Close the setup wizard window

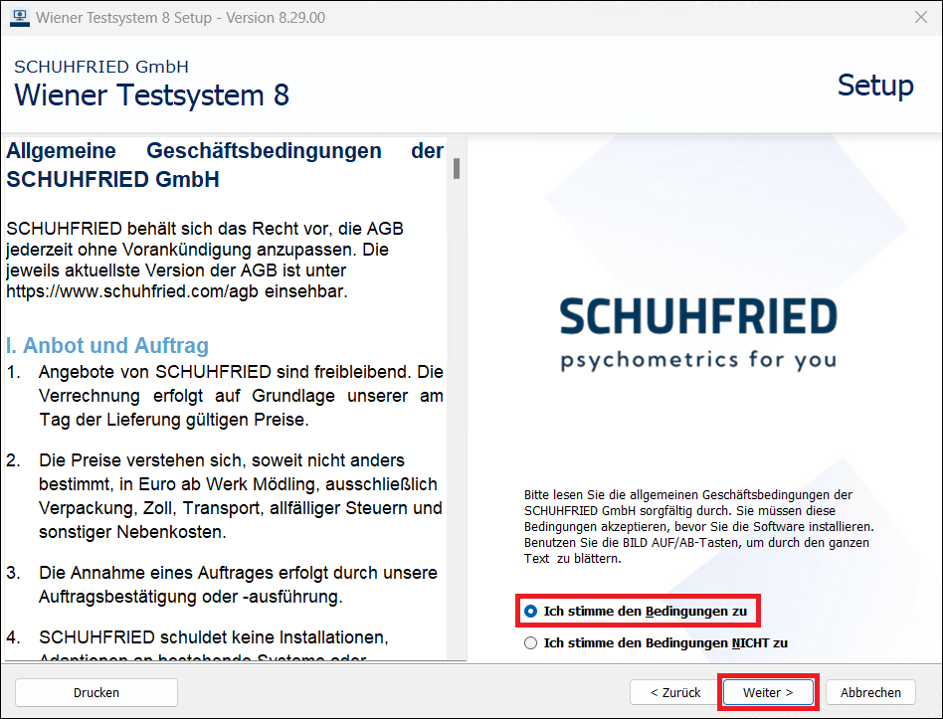coord(920,16)
